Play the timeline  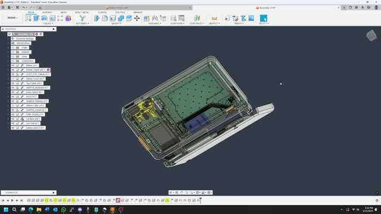click(x=12, y=200)
